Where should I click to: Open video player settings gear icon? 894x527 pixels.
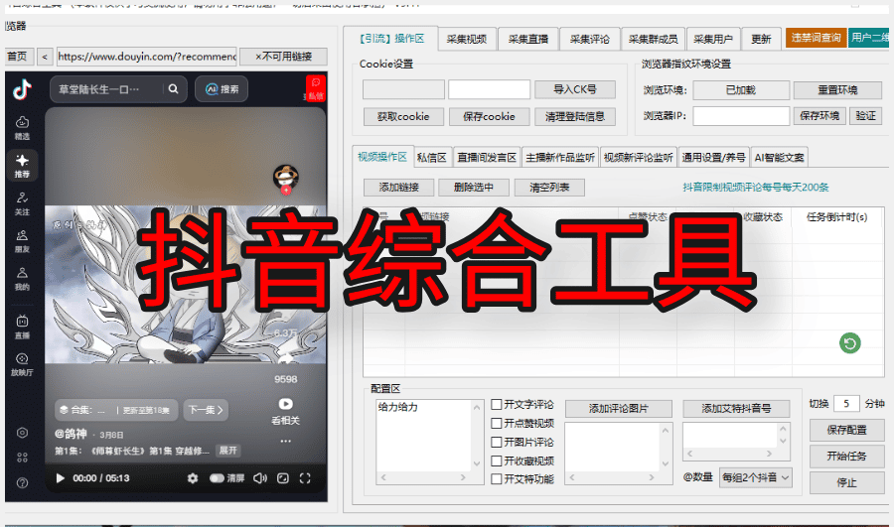pyautogui.click(x=193, y=478)
